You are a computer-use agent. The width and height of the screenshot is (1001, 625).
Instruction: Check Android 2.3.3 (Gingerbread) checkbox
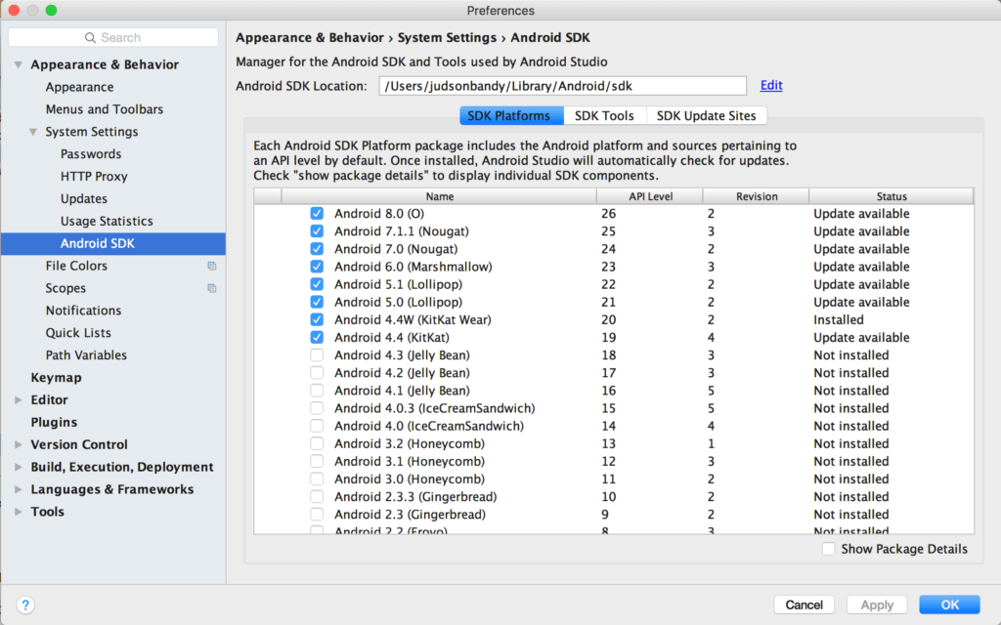click(x=317, y=497)
